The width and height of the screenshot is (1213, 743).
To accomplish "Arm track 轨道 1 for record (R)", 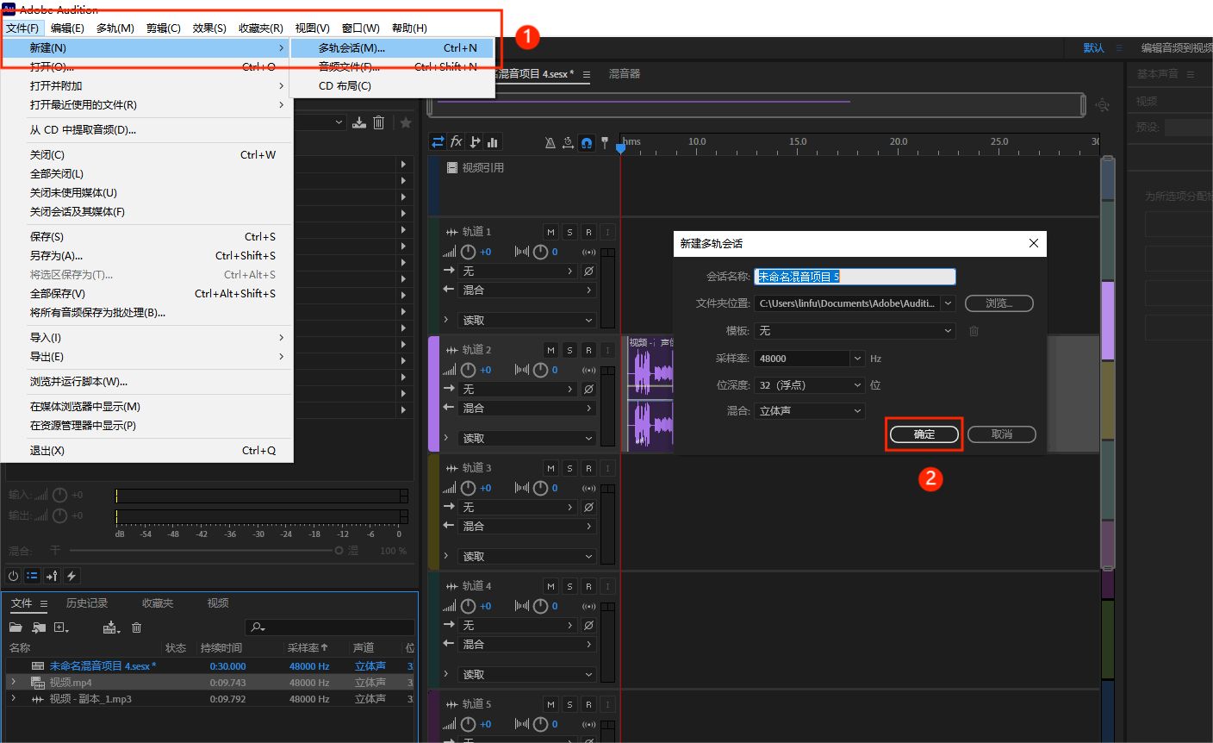I will [x=588, y=232].
